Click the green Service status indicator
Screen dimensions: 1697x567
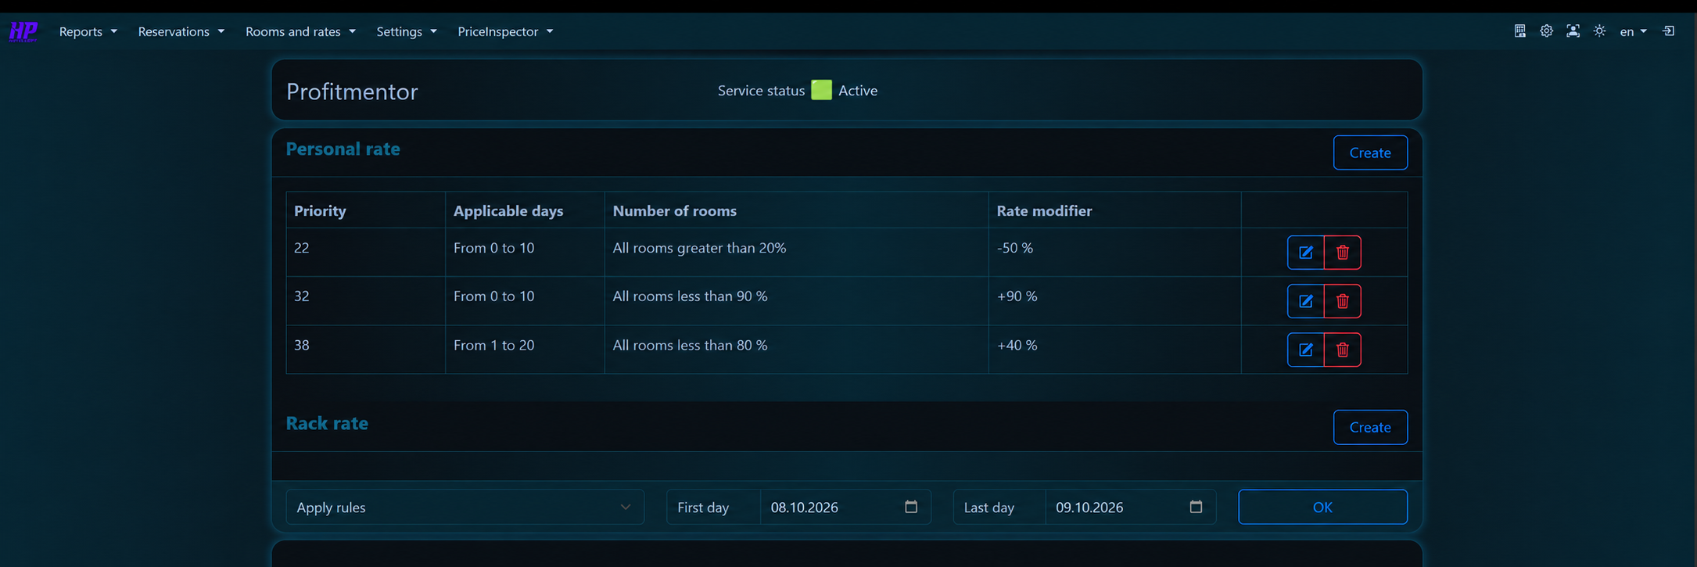pyautogui.click(x=821, y=90)
